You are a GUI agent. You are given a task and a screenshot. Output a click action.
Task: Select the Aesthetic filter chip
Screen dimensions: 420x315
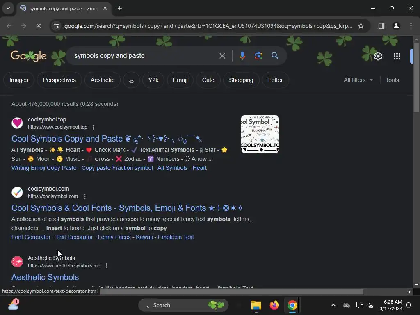point(102,80)
